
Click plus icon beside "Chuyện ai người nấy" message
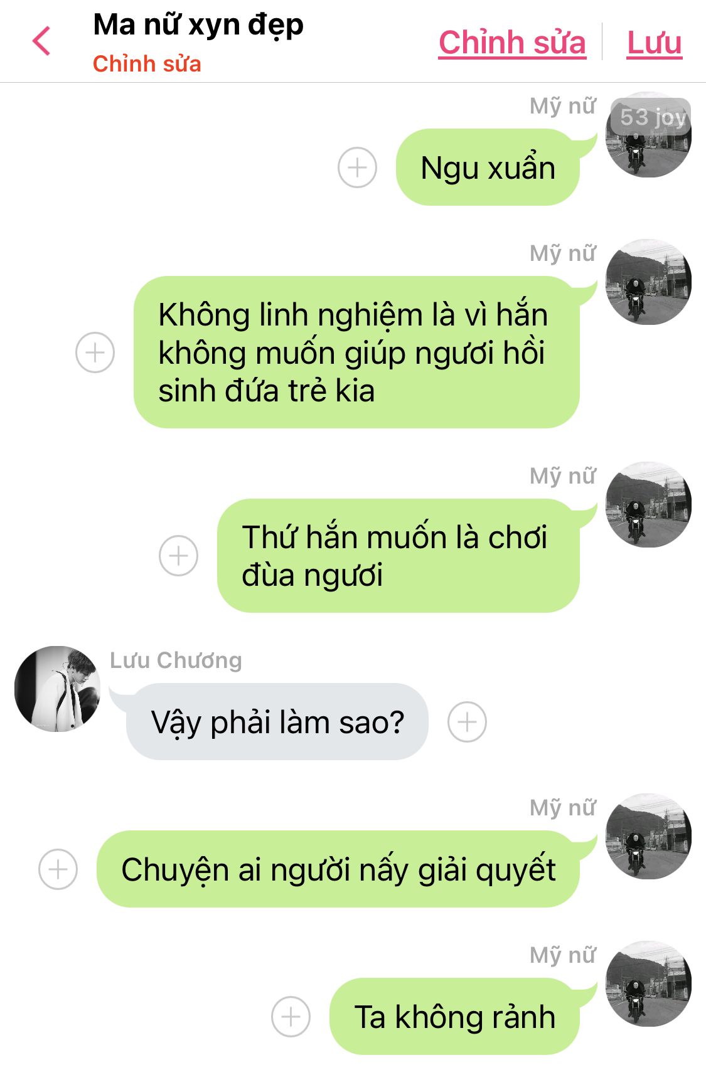click(x=58, y=869)
